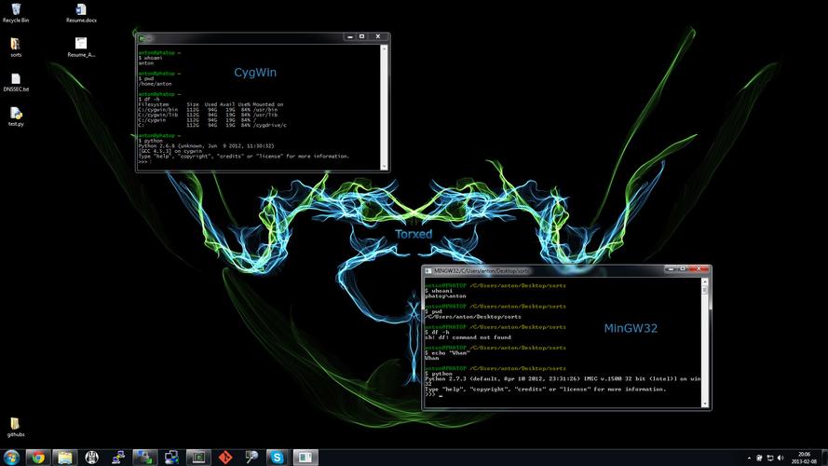Select the Resume_A... desktop file icon
The width and height of the screenshot is (828, 466).
(81, 48)
